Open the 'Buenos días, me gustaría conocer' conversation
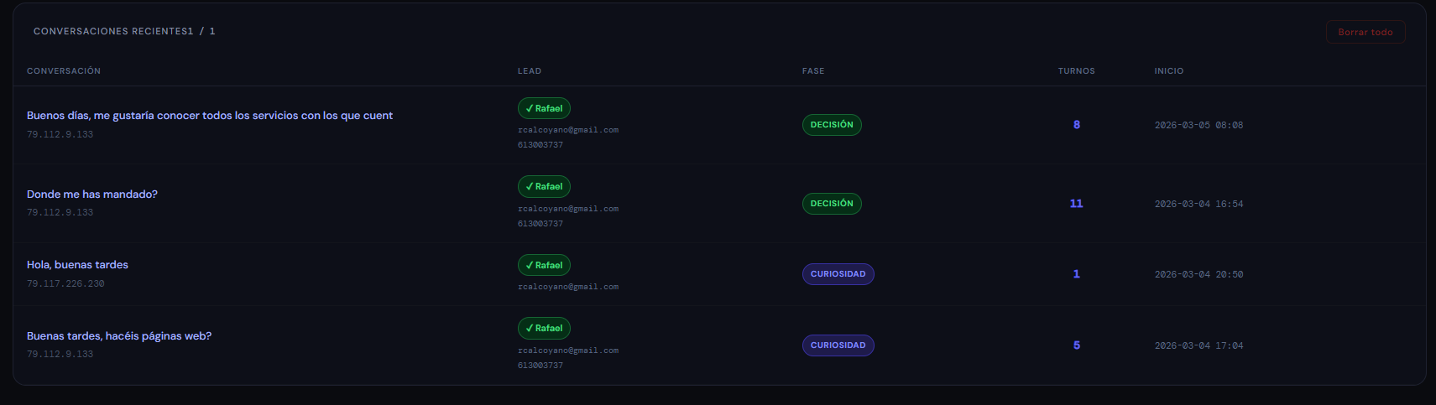Image resolution: width=1436 pixels, height=405 pixels. click(210, 116)
